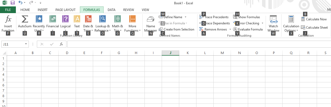This screenshot has height=107, width=331.
Task: Switch to the VIEW tab
Action: tap(145, 10)
